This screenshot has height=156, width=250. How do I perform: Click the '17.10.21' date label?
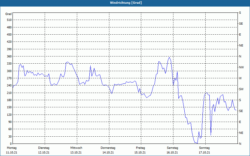204,153
